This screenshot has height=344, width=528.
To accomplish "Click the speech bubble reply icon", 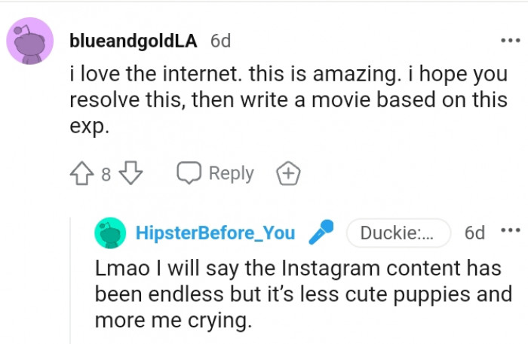I will pyautogui.click(x=189, y=174).
